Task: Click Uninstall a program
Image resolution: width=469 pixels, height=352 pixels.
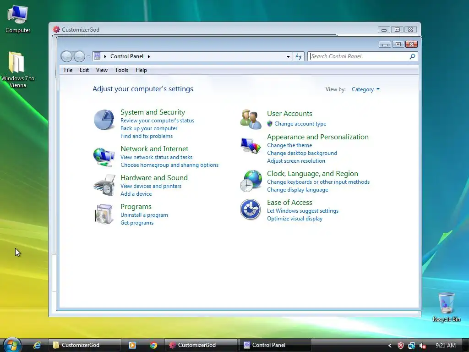Action: coord(144,215)
